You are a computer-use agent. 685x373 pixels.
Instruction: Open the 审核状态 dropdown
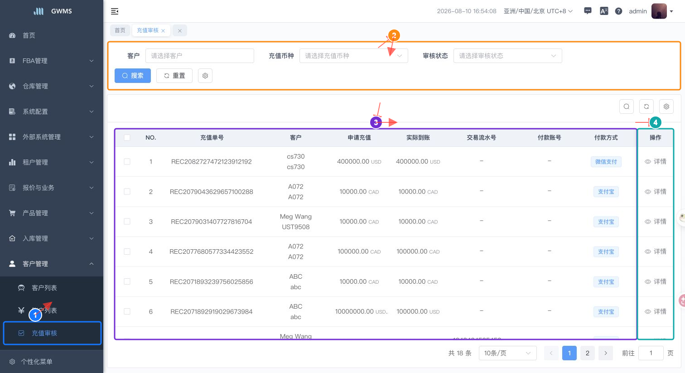coord(508,56)
